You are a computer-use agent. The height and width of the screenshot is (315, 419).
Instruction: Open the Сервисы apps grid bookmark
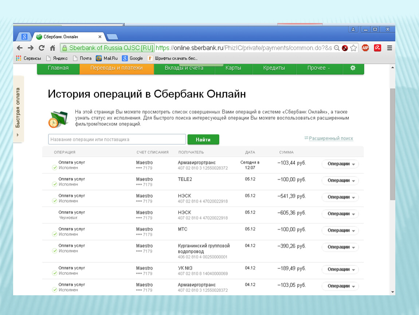(28, 58)
